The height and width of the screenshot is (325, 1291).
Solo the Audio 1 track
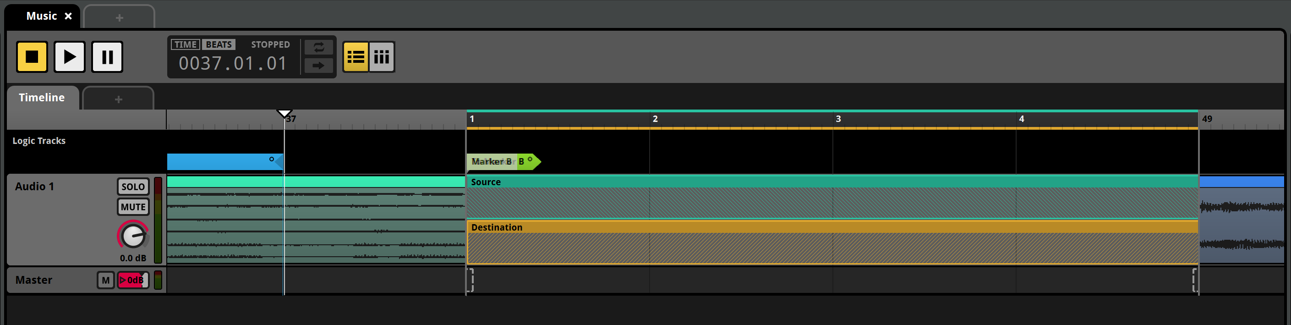pyautogui.click(x=133, y=187)
